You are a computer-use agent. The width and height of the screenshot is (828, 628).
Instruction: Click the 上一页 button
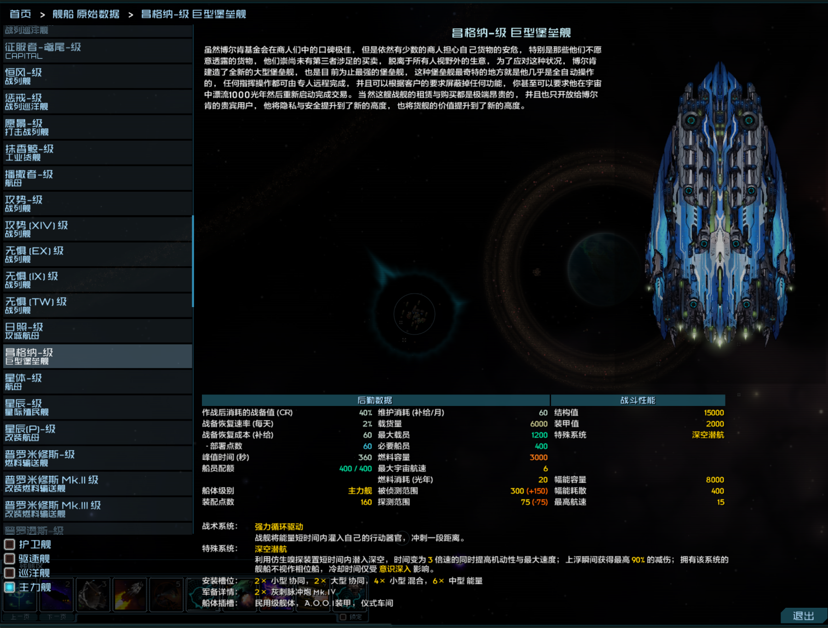[x=20, y=617]
